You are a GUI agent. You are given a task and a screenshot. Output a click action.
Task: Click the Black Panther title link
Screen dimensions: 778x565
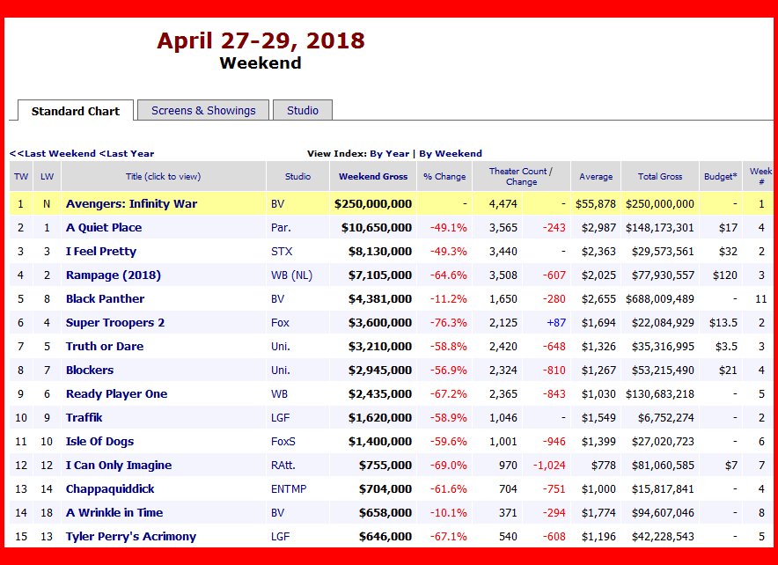point(106,299)
